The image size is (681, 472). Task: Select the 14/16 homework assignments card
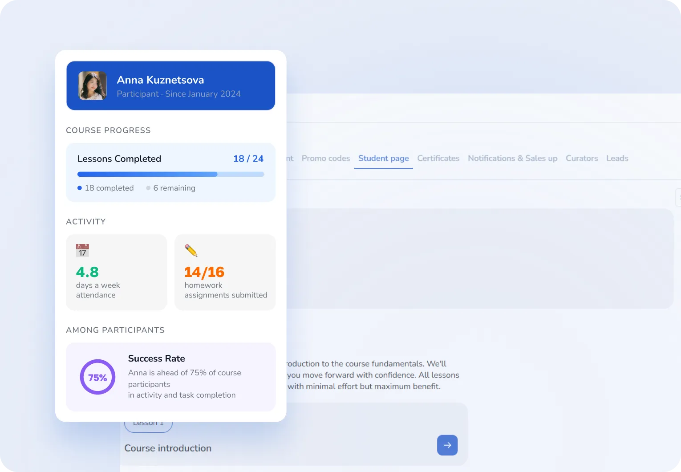pos(225,272)
